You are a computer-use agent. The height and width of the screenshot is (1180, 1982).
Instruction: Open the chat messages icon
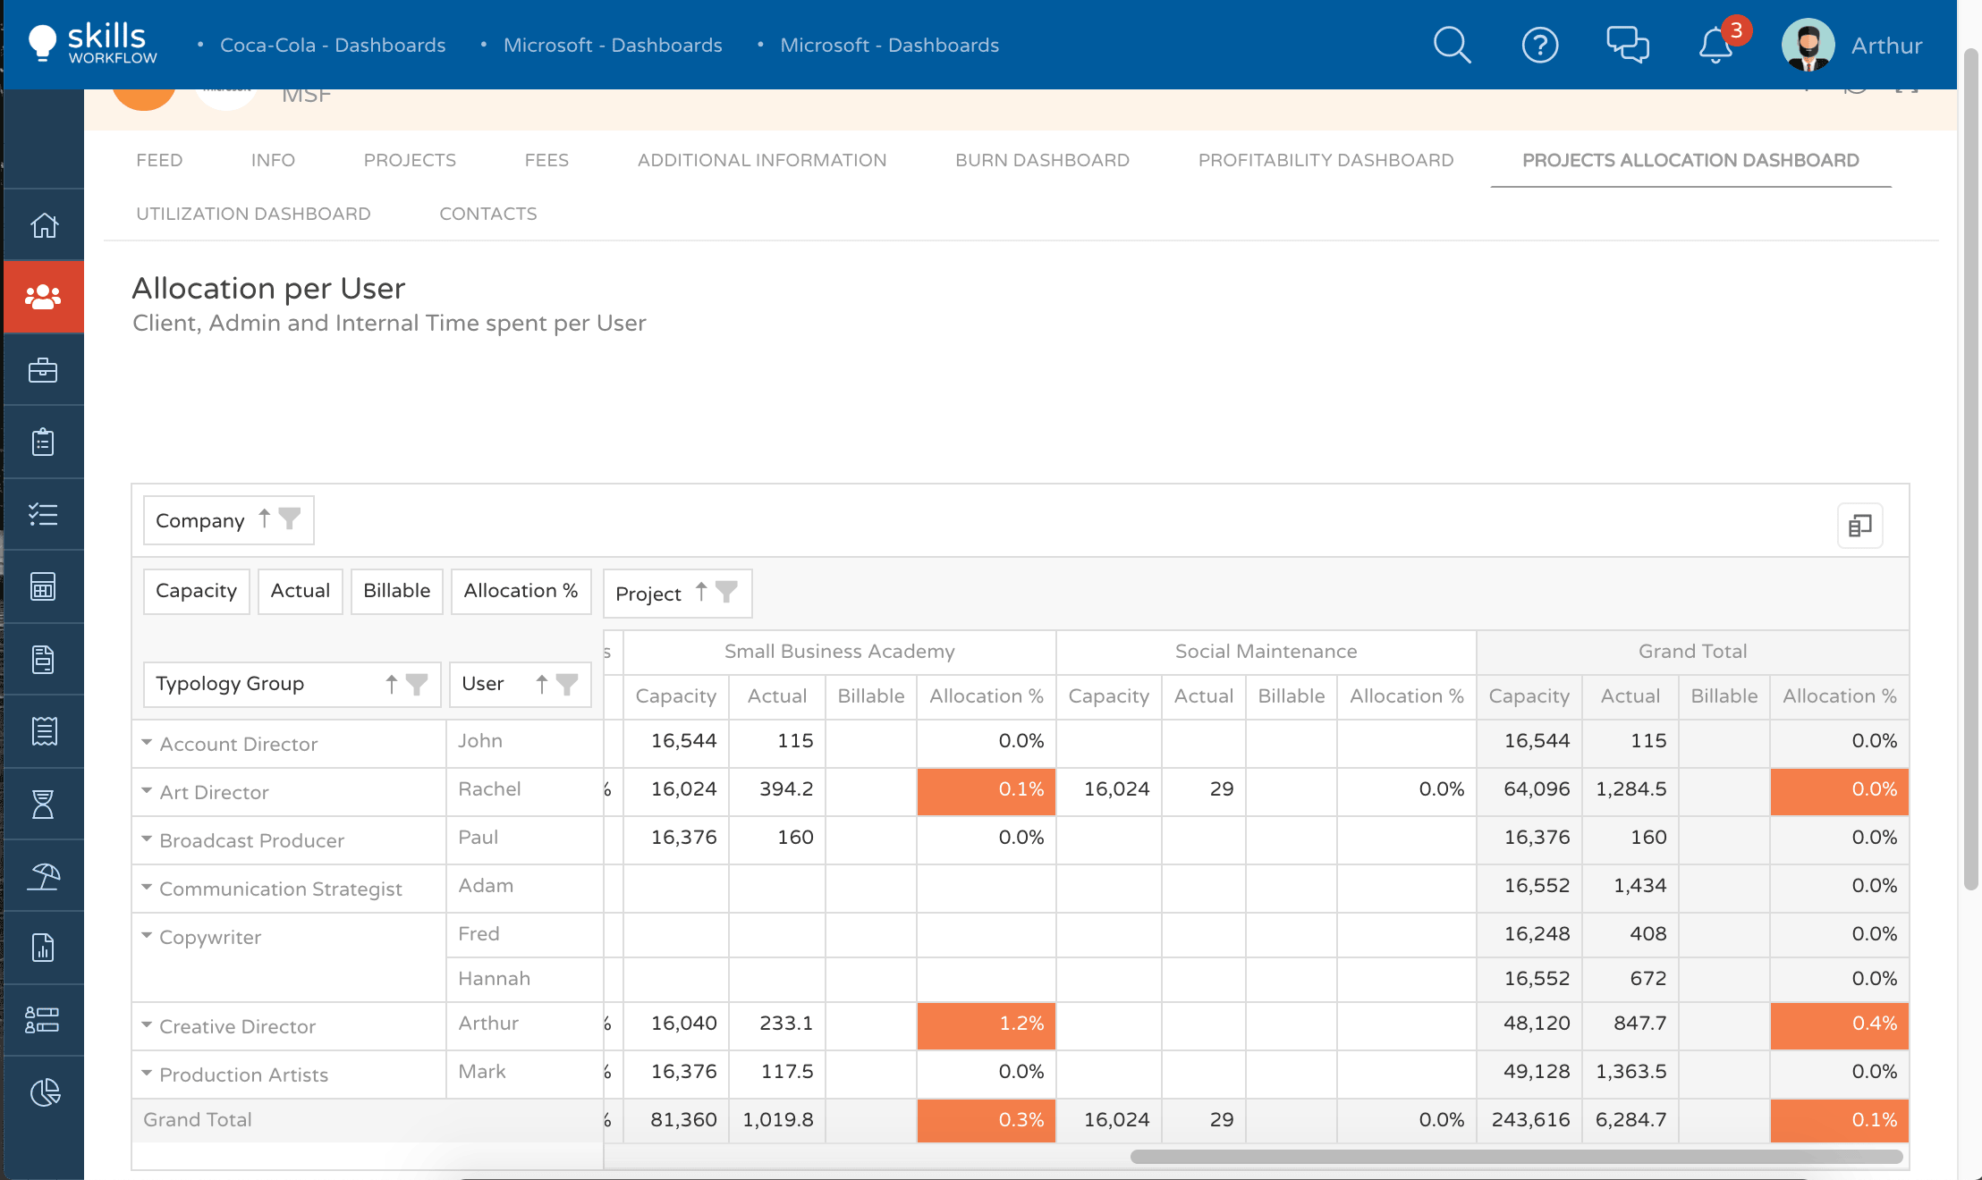click(x=1627, y=45)
